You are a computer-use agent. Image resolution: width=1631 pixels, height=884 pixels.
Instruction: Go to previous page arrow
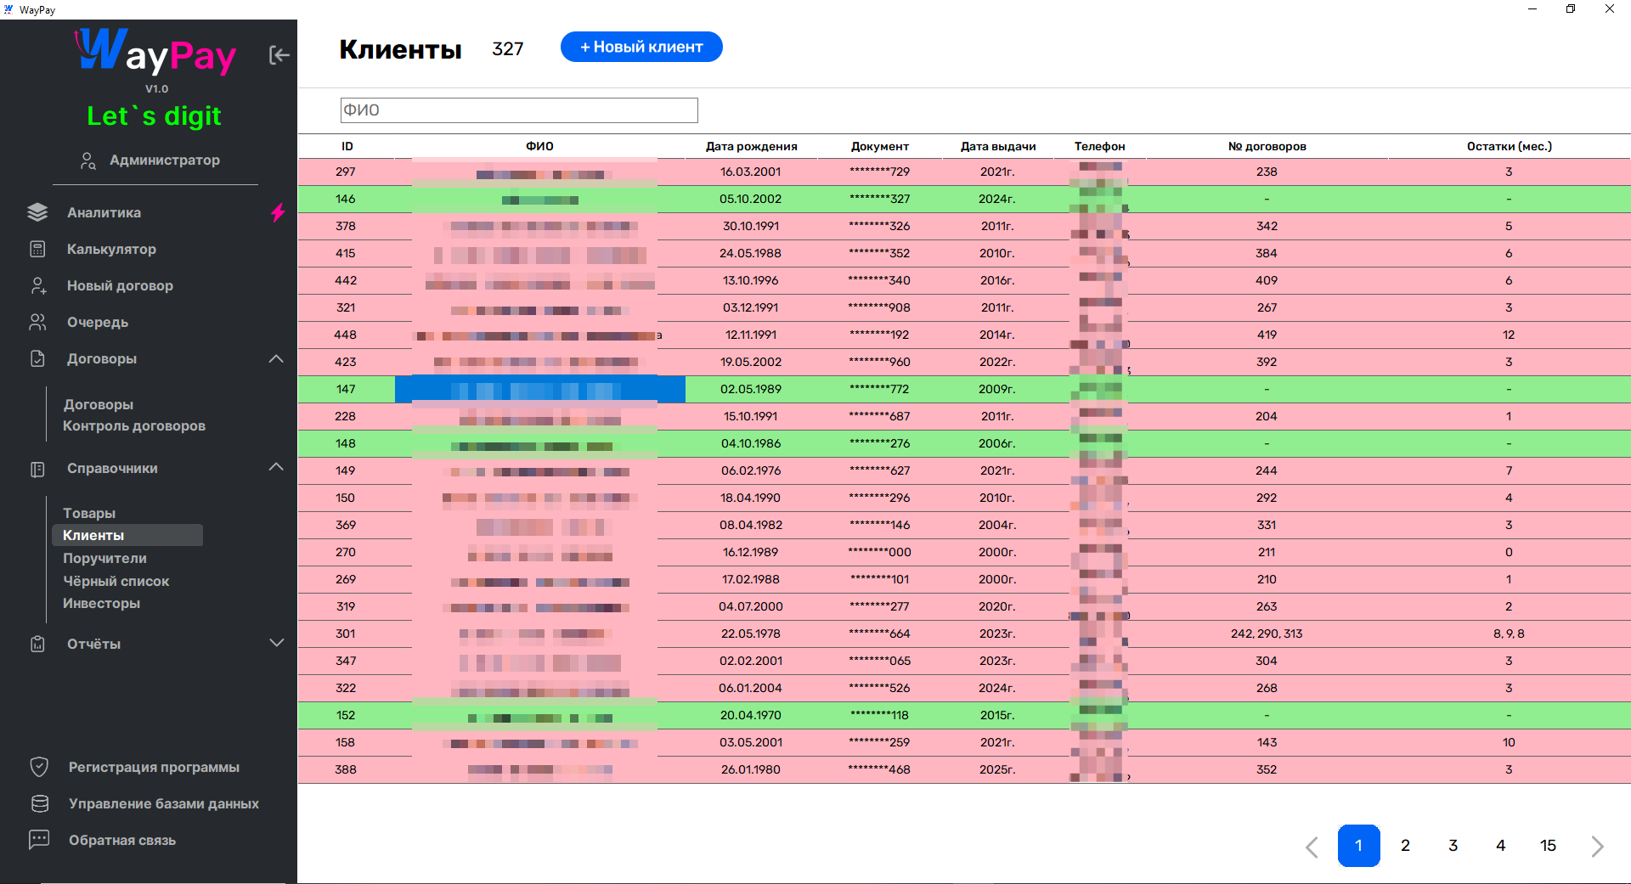1312,847
